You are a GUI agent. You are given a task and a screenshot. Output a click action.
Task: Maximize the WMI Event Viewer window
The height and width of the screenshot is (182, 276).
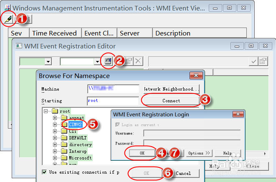coord(229,8)
